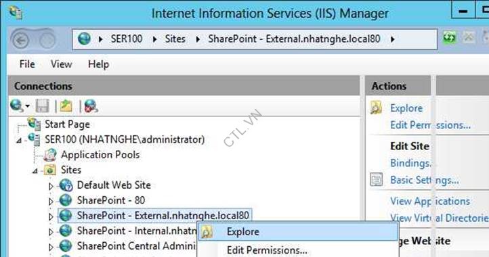Click the Basic Settings page icon

pos(376,179)
